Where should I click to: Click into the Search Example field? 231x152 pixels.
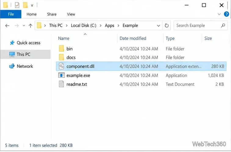201,26
